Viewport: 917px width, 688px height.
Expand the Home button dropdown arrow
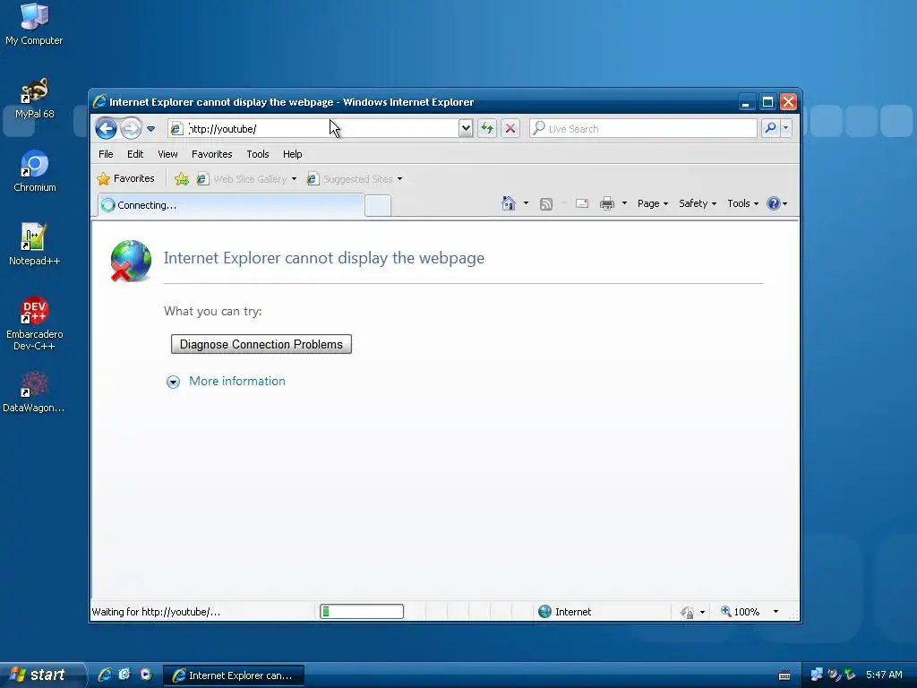pos(526,203)
